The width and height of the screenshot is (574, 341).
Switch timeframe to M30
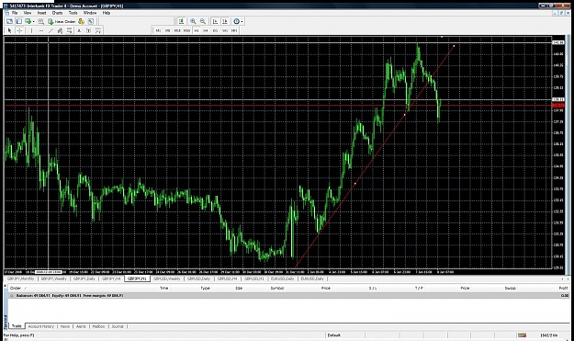point(186,30)
